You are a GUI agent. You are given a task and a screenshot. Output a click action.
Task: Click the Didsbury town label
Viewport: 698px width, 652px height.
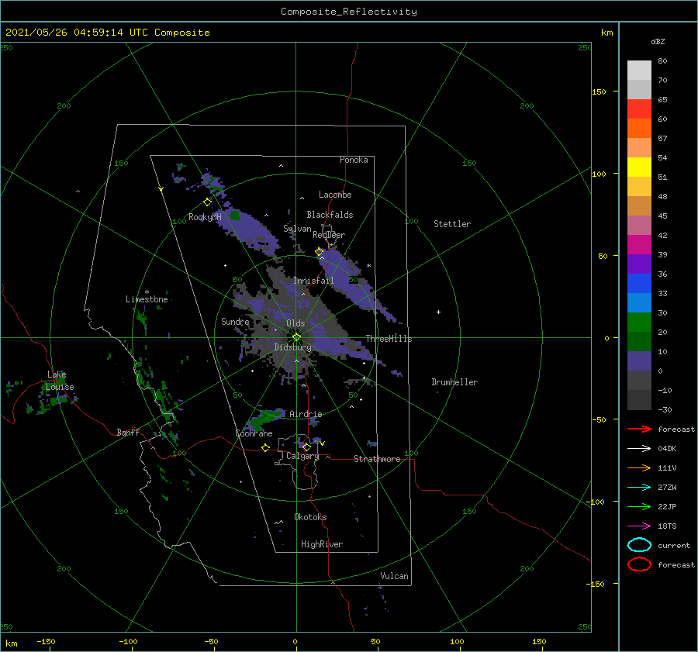pyautogui.click(x=292, y=347)
